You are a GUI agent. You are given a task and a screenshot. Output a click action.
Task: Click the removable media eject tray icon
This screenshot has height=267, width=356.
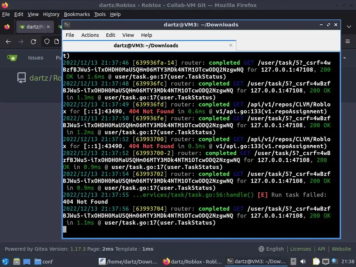(x=293, y=261)
